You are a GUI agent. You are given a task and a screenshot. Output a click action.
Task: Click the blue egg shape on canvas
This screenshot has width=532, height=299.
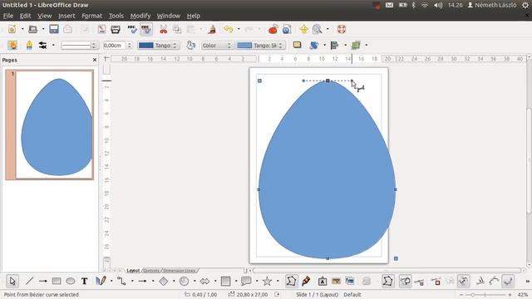tap(327, 169)
